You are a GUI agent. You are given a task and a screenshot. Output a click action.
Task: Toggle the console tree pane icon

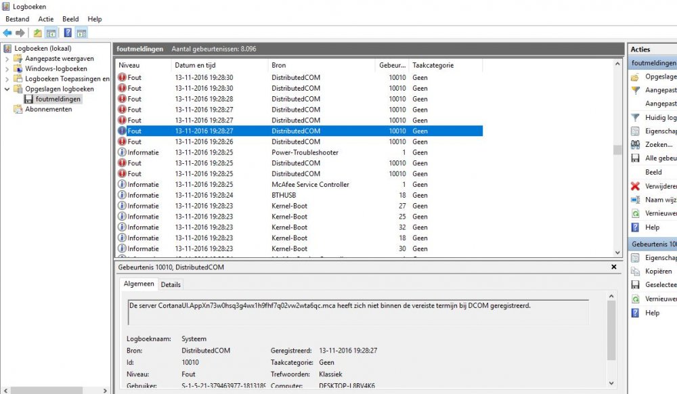pyautogui.click(x=51, y=32)
